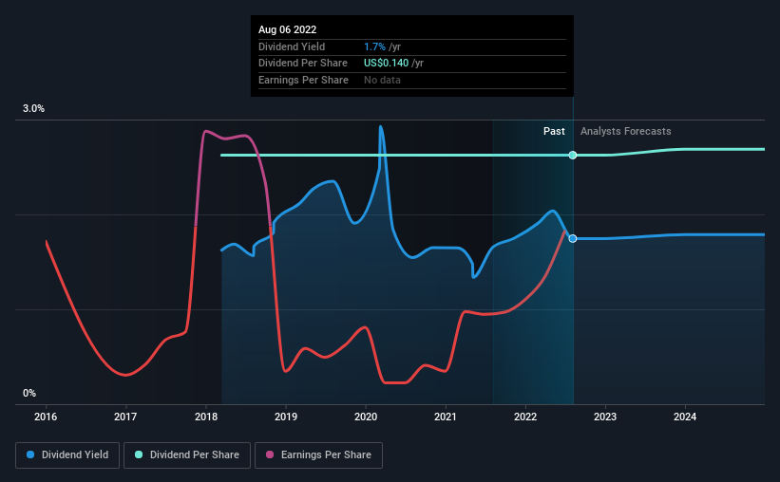Click the Earnings Per Share tooltip row label
The height and width of the screenshot is (482, 780).
click(x=303, y=80)
